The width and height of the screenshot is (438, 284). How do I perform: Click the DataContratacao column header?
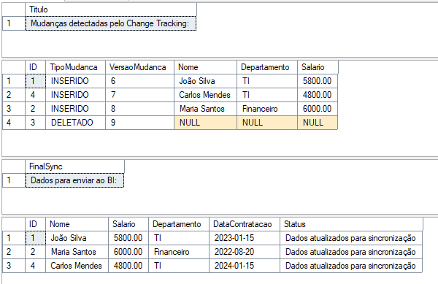coord(245,224)
